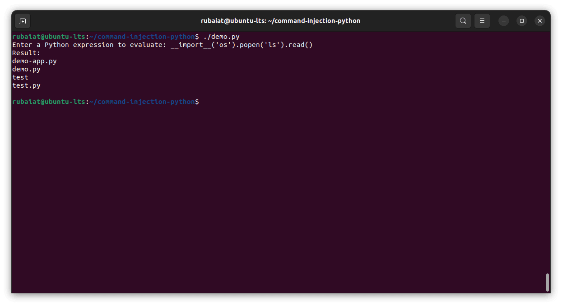Click the ./demo.py command text
This screenshot has width=562, height=306.
click(x=221, y=37)
